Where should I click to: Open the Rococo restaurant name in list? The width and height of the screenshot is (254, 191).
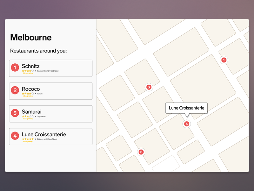click(31, 89)
